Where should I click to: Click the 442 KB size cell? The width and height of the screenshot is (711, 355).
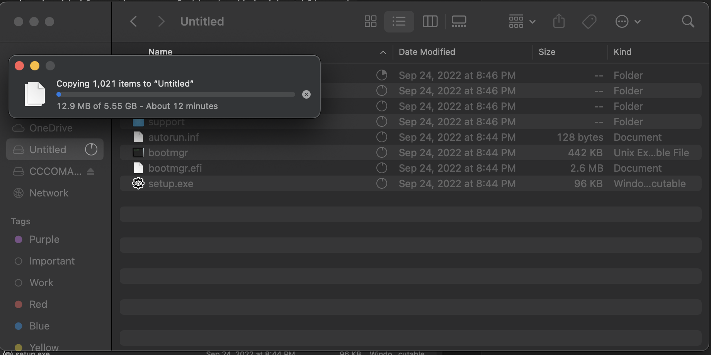point(585,153)
